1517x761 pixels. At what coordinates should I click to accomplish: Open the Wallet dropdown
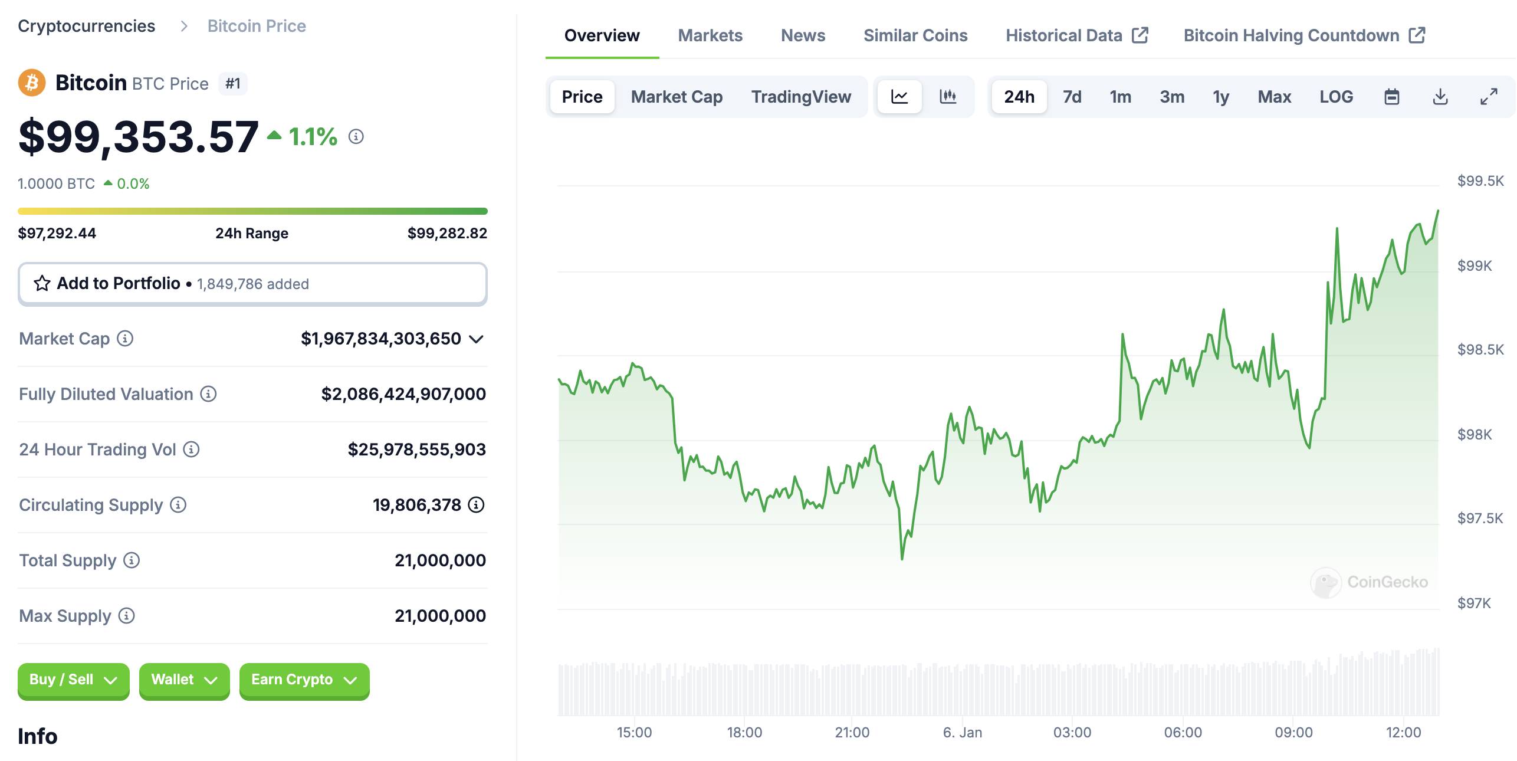185,680
